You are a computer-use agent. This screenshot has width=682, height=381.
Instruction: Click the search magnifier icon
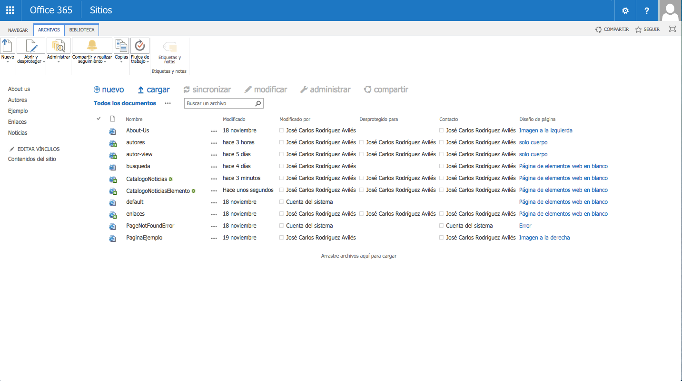258,103
